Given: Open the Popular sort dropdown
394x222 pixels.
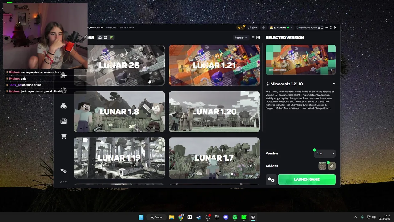Looking at the screenshot, I should (241, 38).
